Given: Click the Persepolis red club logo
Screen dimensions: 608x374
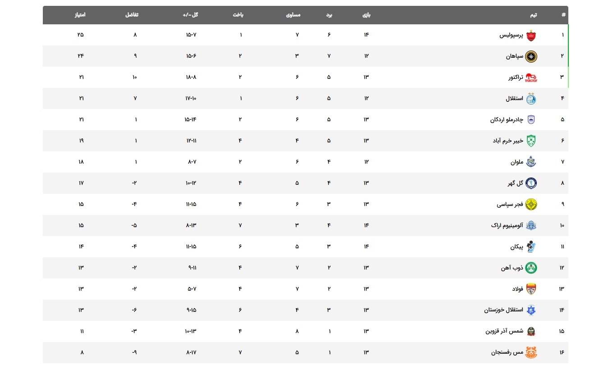Looking at the screenshot, I should click(x=532, y=35).
